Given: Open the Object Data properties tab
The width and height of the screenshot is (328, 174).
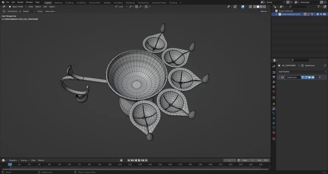Looking at the screenshot, I should (274, 128).
